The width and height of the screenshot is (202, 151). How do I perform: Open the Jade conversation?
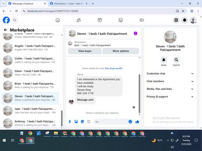[30, 111]
